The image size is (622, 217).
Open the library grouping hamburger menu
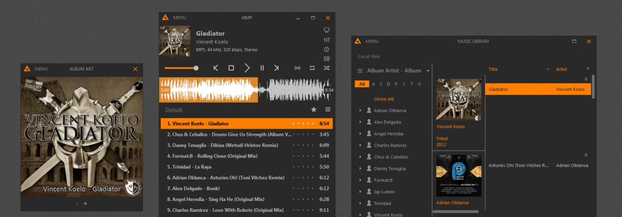360,71
